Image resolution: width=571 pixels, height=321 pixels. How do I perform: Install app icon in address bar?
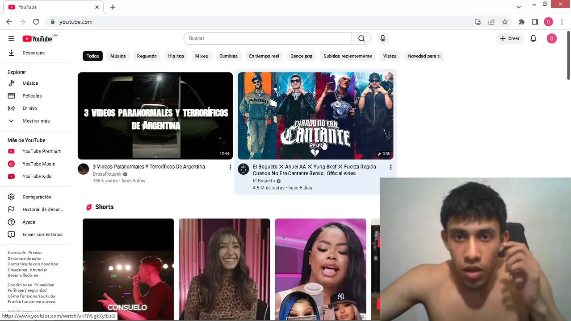478,22
